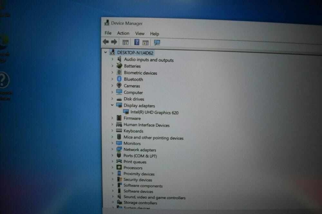
Task: Click the Ports (COM & LPT) icon
Action: pos(119,155)
